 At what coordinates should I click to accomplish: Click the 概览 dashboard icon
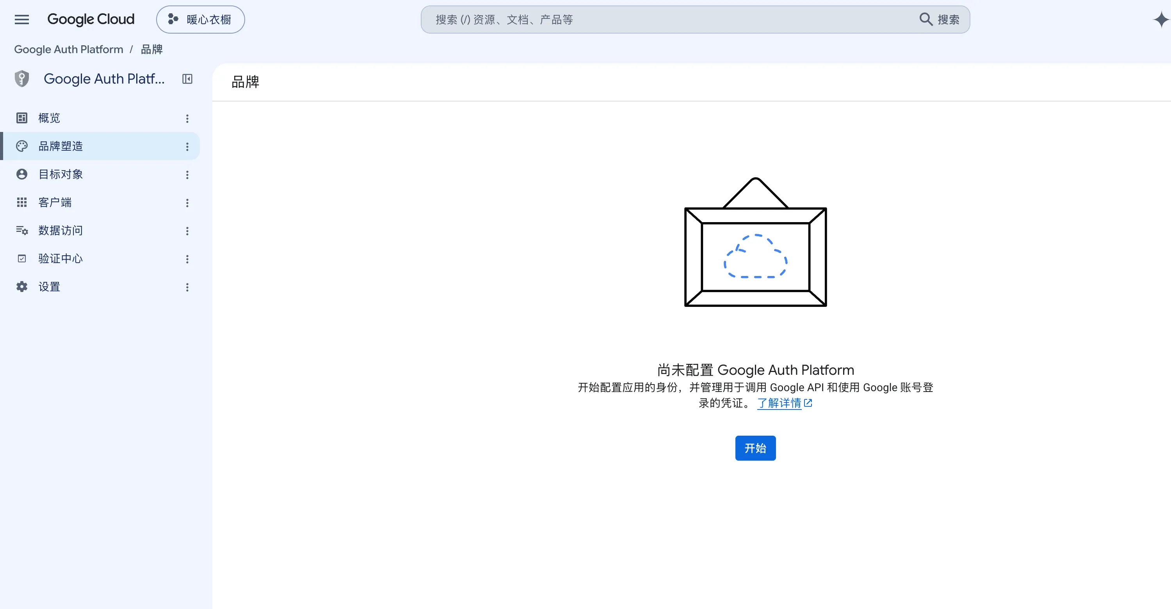coord(22,118)
